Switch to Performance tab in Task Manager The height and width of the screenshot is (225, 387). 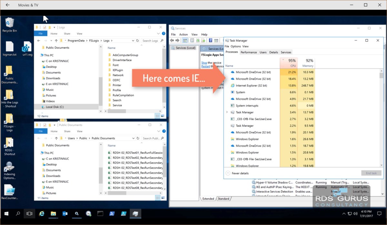pyautogui.click(x=249, y=52)
